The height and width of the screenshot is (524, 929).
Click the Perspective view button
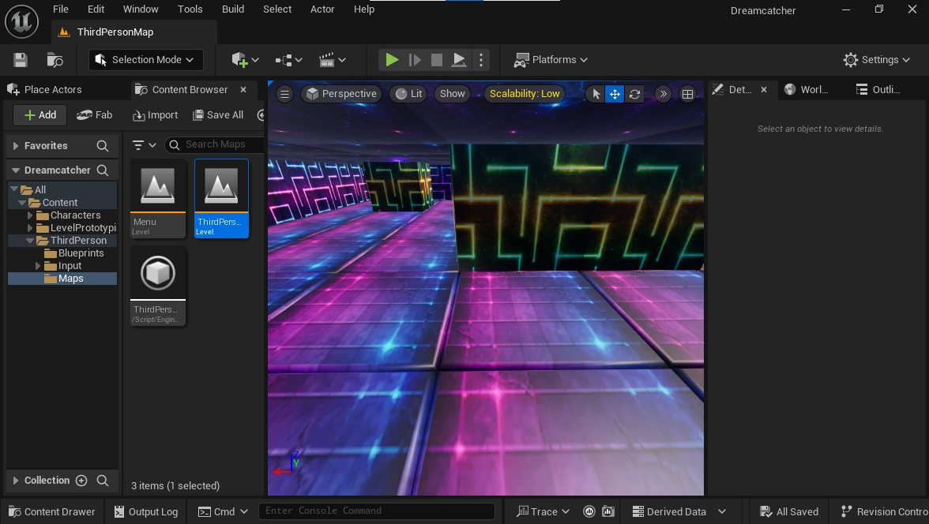[x=341, y=94]
